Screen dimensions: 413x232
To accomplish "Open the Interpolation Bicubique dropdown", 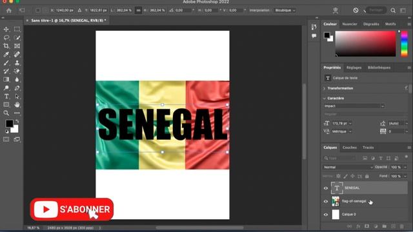I will coord(285,10).
